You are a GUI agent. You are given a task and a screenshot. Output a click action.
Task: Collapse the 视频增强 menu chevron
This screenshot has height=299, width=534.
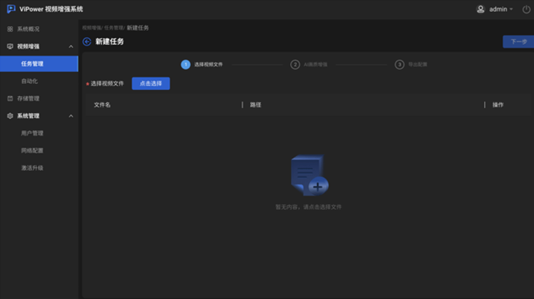[71, 46]
